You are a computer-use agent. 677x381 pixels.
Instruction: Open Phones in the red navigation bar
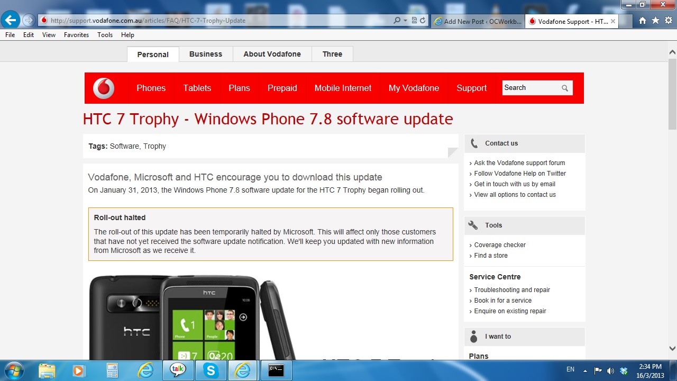[x=151, y=88]
